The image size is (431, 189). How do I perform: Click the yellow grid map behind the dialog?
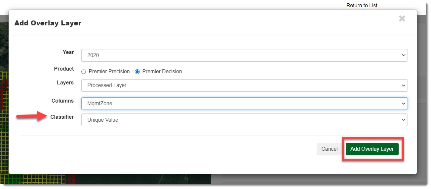tap(4, 139)
